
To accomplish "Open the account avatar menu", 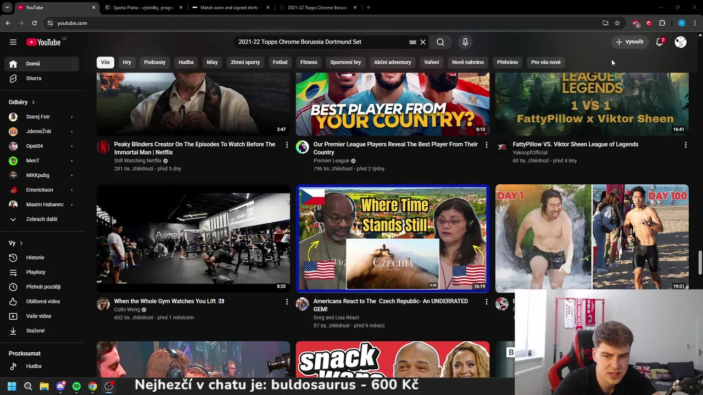I will (x=680, y=42).
